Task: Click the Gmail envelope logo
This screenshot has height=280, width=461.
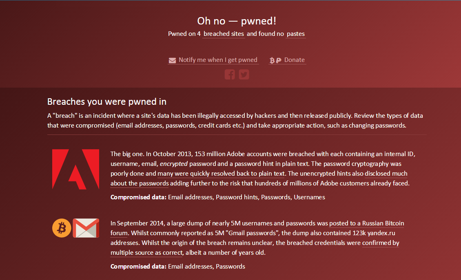Action: [86, 228]
